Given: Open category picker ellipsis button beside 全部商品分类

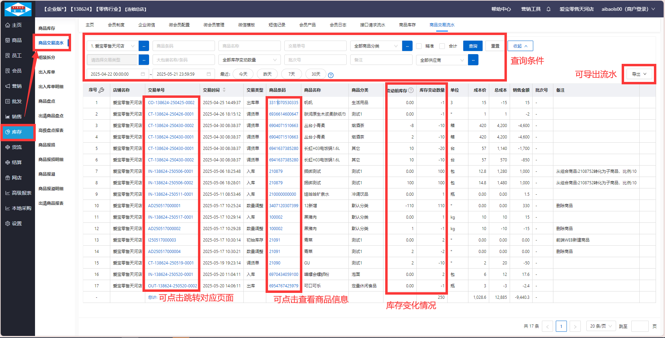Looking at the screenshot, I should 407,46.
